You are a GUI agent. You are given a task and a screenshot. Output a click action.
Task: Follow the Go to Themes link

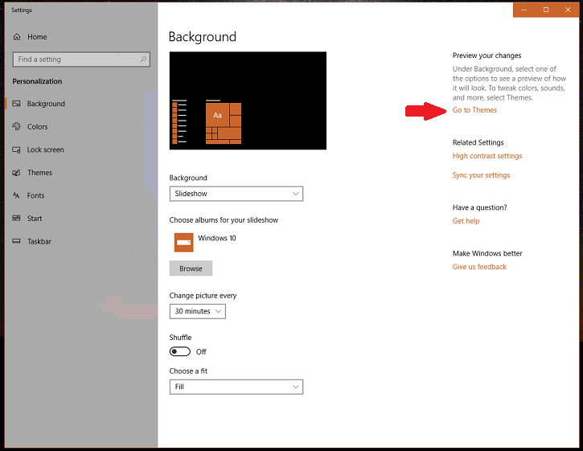click(x=474, y=110)
